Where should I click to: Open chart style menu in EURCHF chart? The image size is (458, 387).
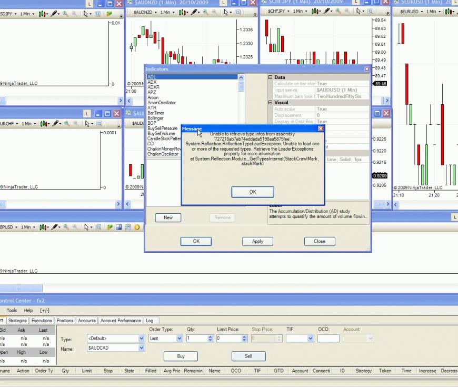tap(45, 124)
